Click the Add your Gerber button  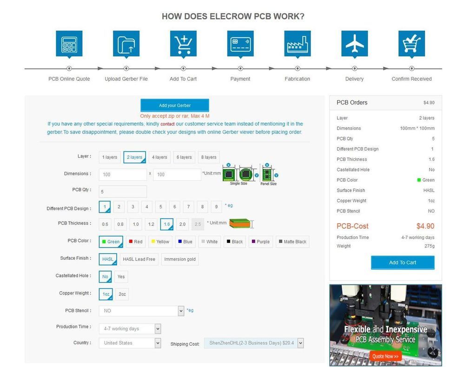[x=175, y=105]
